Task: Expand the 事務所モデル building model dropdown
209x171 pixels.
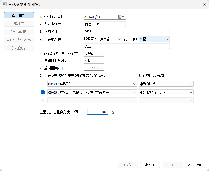Action: click(x=166, y=84)
